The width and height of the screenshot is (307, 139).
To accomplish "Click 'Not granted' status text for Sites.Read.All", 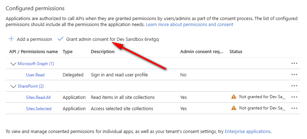I will tap(262, 97).
